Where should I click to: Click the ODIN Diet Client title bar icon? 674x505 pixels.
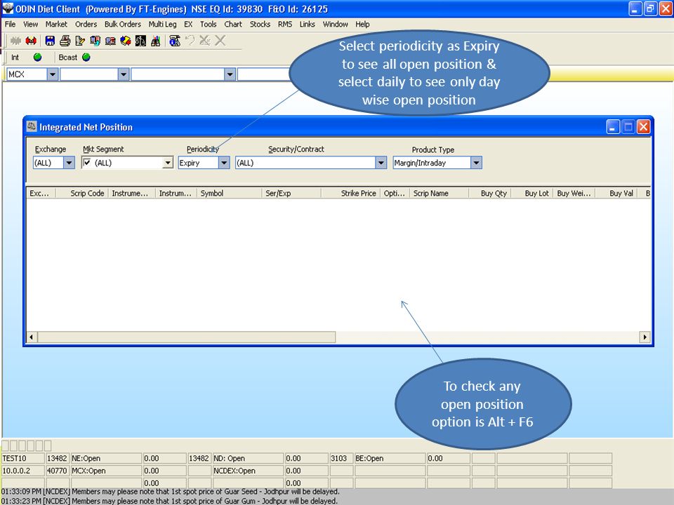tap(8, 8)
